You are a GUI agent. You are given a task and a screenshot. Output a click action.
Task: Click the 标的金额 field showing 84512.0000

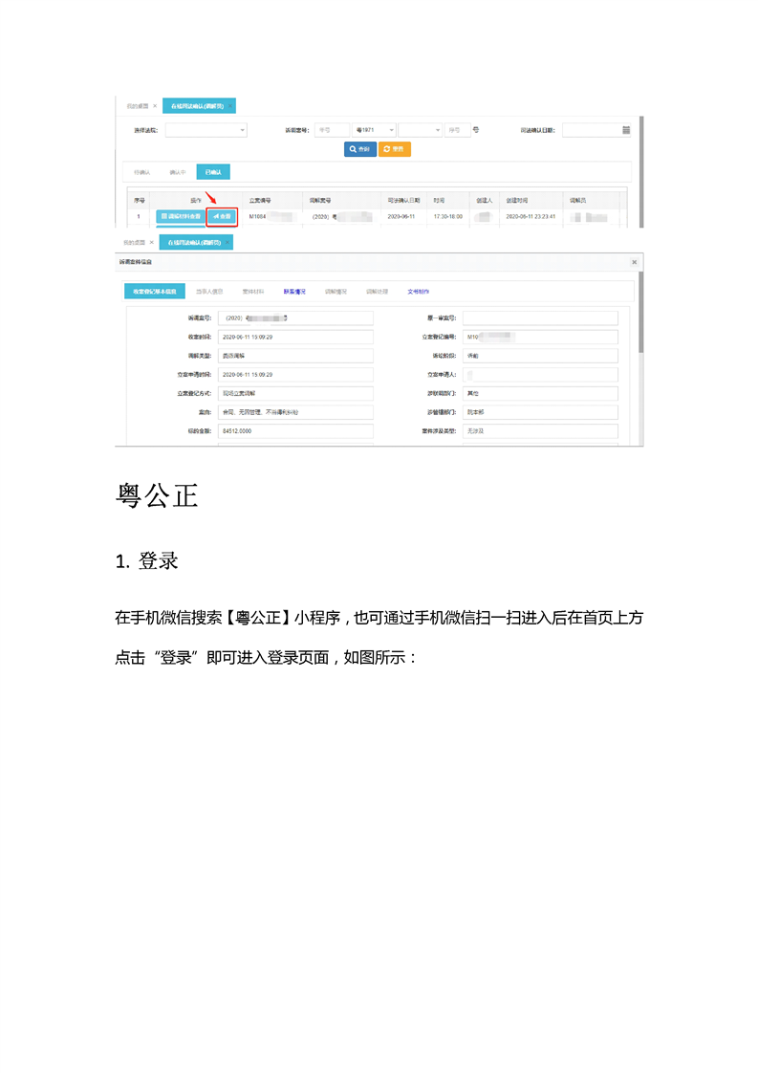[295, 431]
